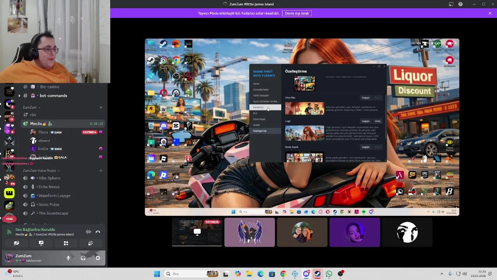Open system tray microphone indicator

450,274
